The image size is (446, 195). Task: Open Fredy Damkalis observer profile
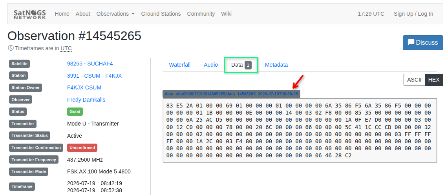click(x=86, y=100)
